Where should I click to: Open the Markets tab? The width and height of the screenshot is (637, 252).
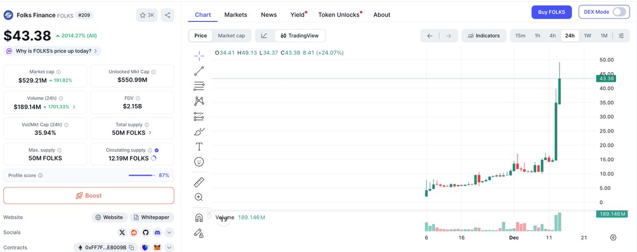click(236, 15)
